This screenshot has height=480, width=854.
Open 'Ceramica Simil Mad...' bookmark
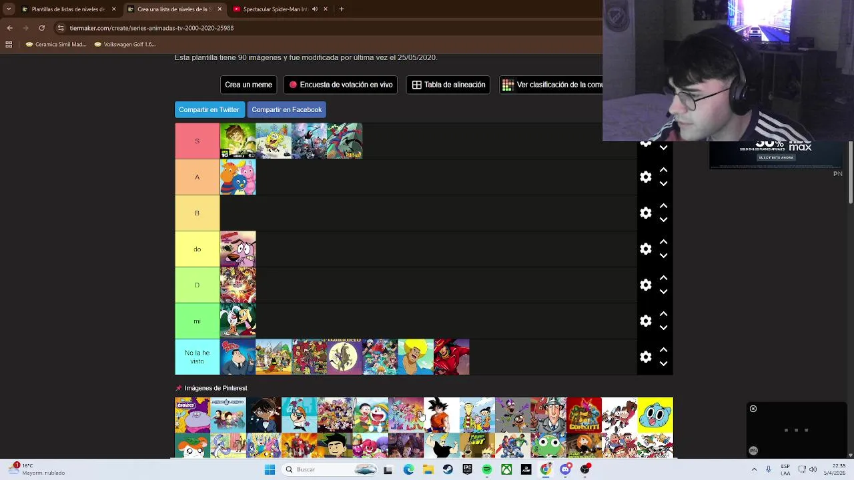(56, 45)
